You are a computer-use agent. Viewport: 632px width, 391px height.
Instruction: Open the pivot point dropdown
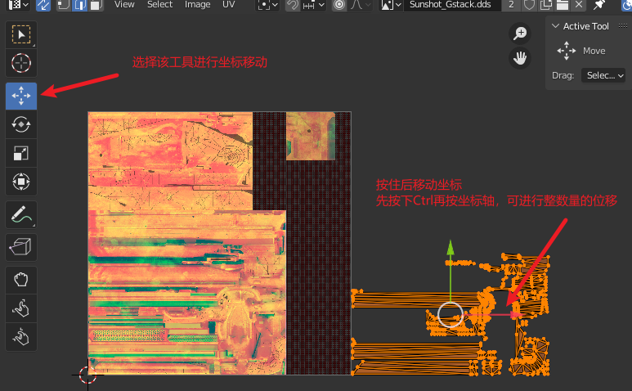tap(267, 5)
